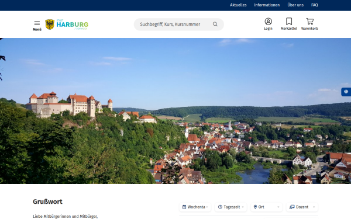Open the Login user icon
351x219 pixels.
(x=268, y=22)
